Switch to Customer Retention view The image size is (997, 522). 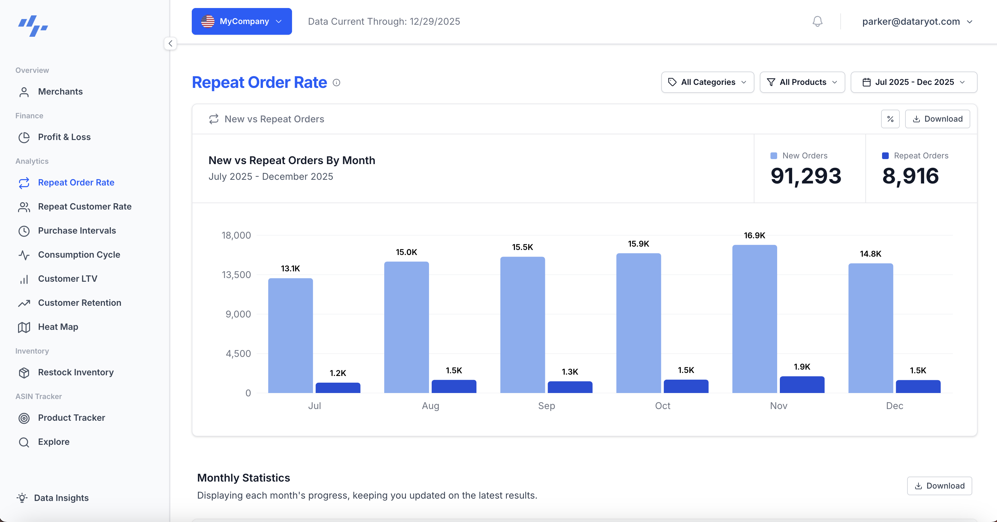(x=80, y=303)
